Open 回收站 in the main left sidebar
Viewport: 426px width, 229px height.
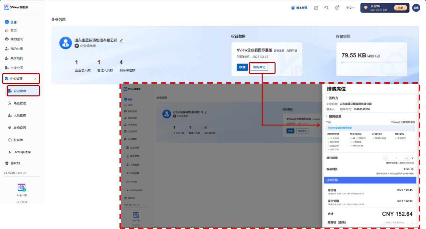[12, 163]
